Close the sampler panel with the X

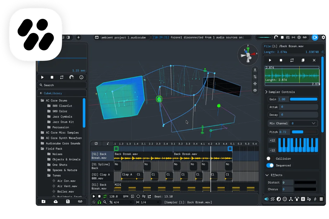pyautogui.click(x=314, y=60)
